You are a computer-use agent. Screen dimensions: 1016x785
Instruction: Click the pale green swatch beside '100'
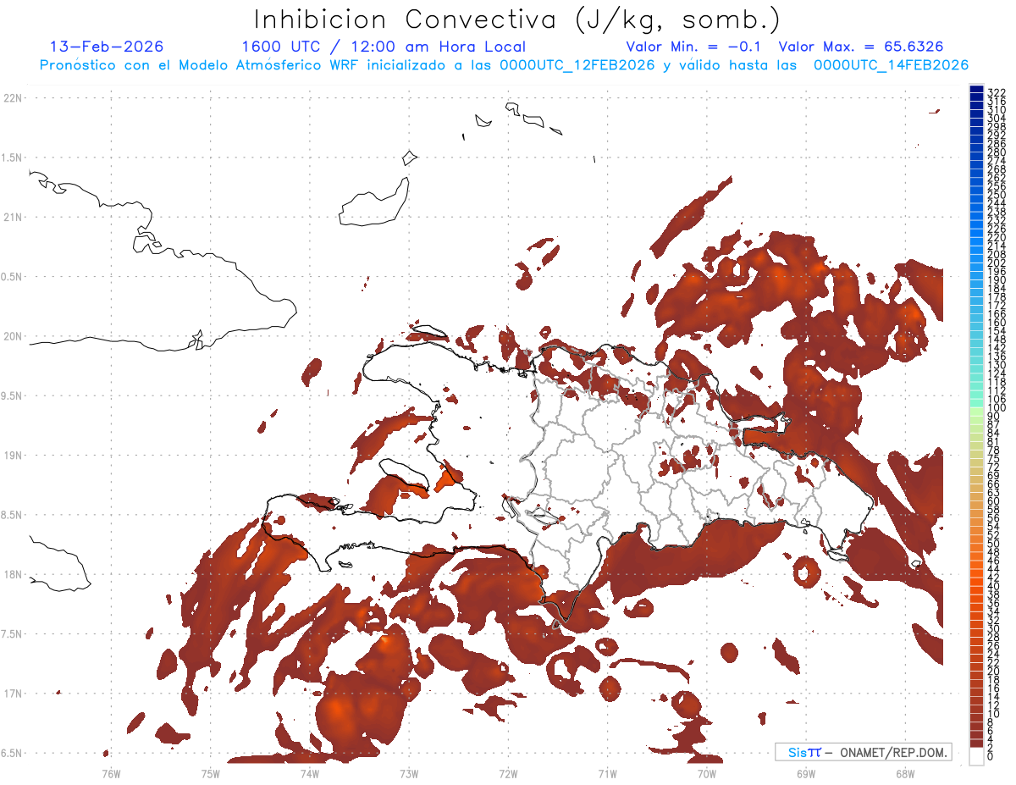977,410
